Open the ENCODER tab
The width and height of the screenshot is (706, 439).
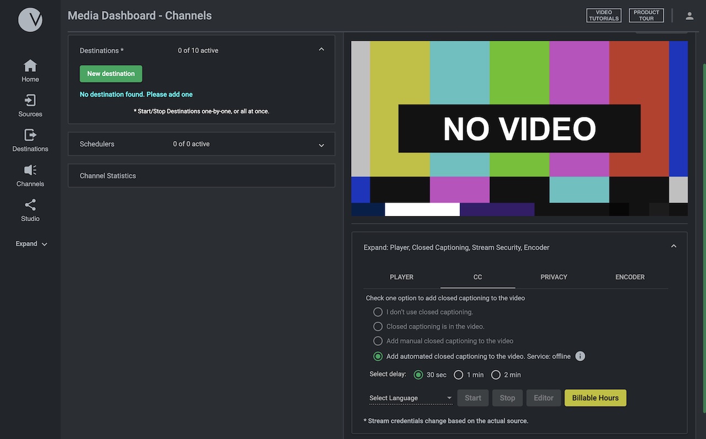click(630, 277)
